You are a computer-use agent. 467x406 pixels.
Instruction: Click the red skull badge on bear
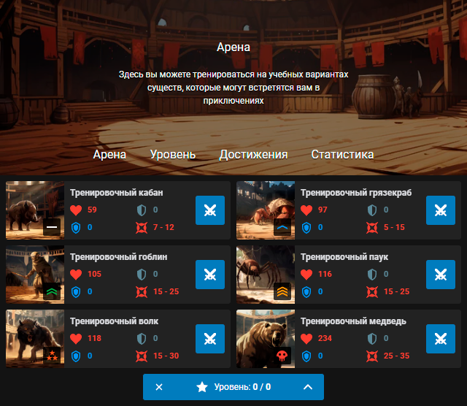tap(282, 356)
